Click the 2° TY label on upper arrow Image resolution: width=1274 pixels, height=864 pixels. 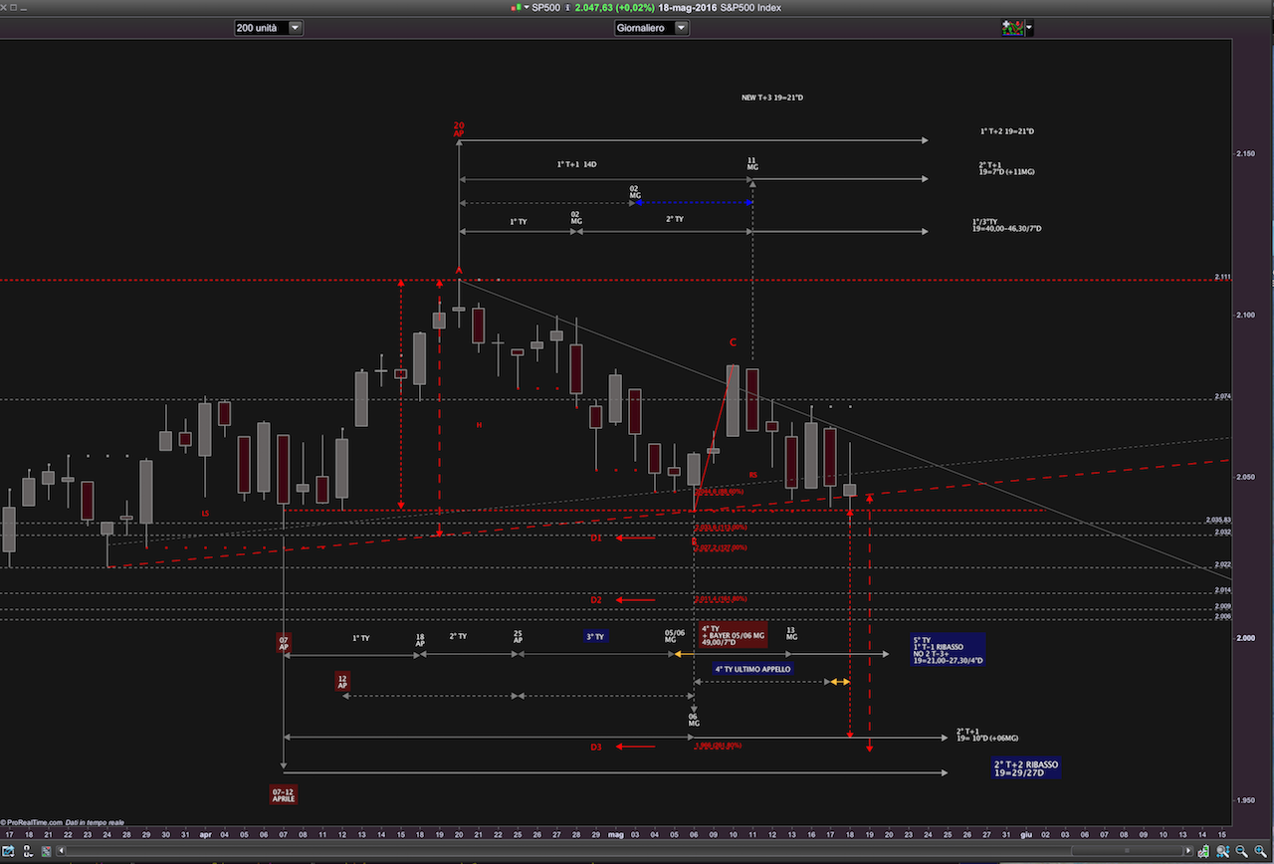[x=674, y=218]
